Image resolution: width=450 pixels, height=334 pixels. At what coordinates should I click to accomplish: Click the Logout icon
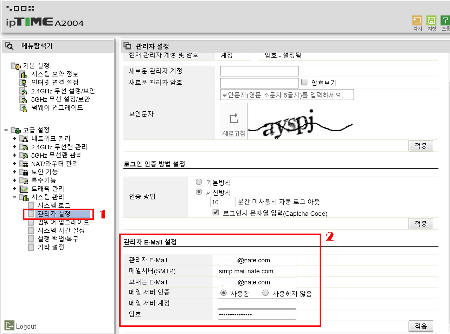(10, 326)
